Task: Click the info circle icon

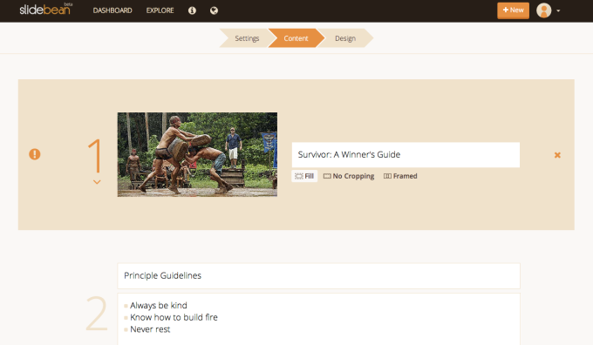Action: (192, 10)
